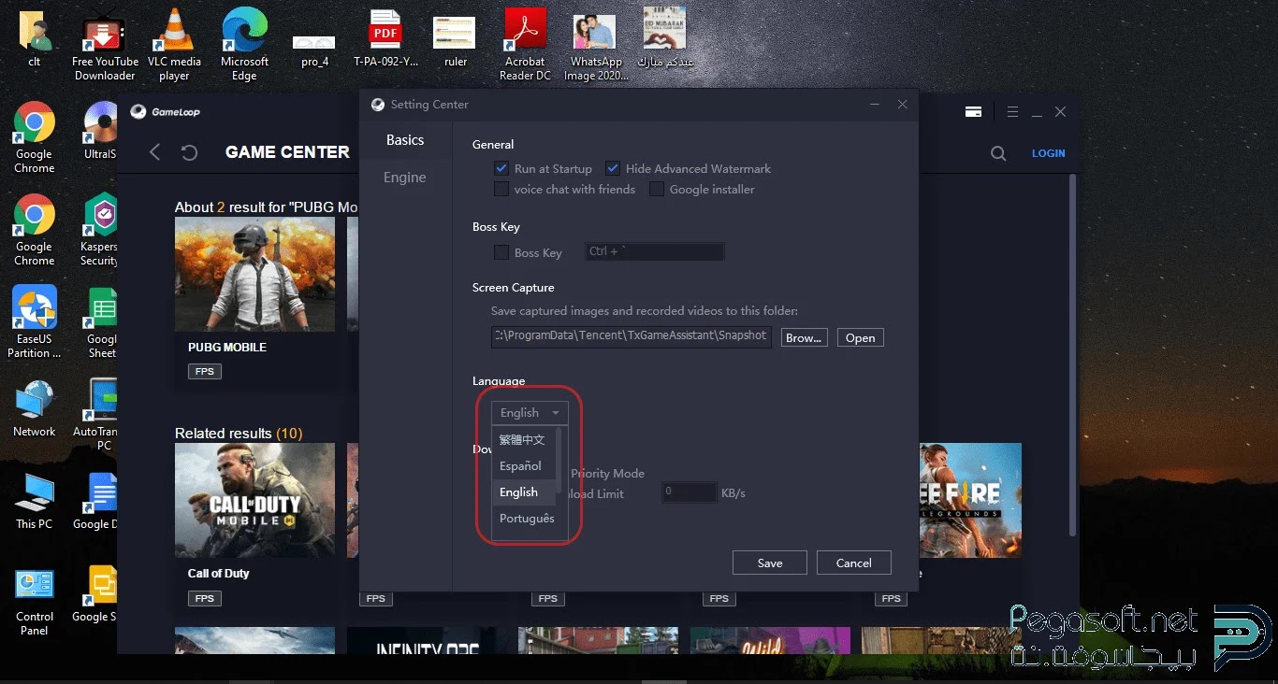Click the GameLoop logo
This screenshot has width=1278, height=684.
(165, 111)
